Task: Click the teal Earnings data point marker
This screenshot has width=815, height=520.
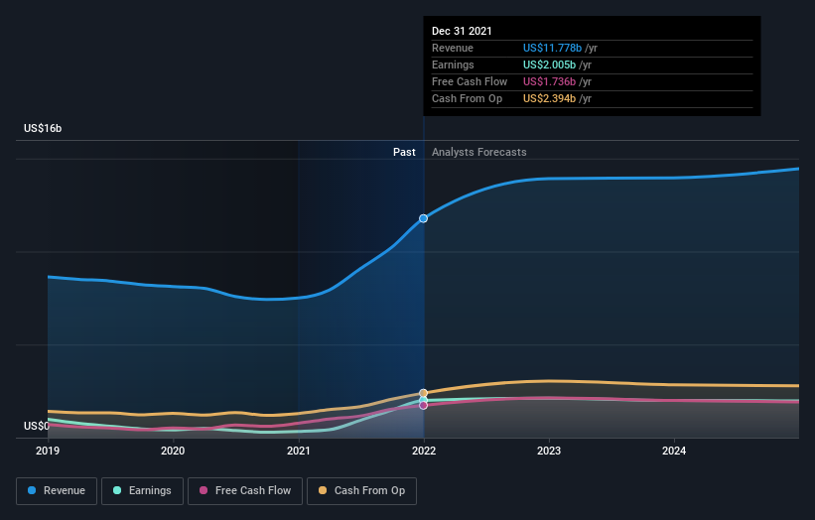Action: [424, 400]
